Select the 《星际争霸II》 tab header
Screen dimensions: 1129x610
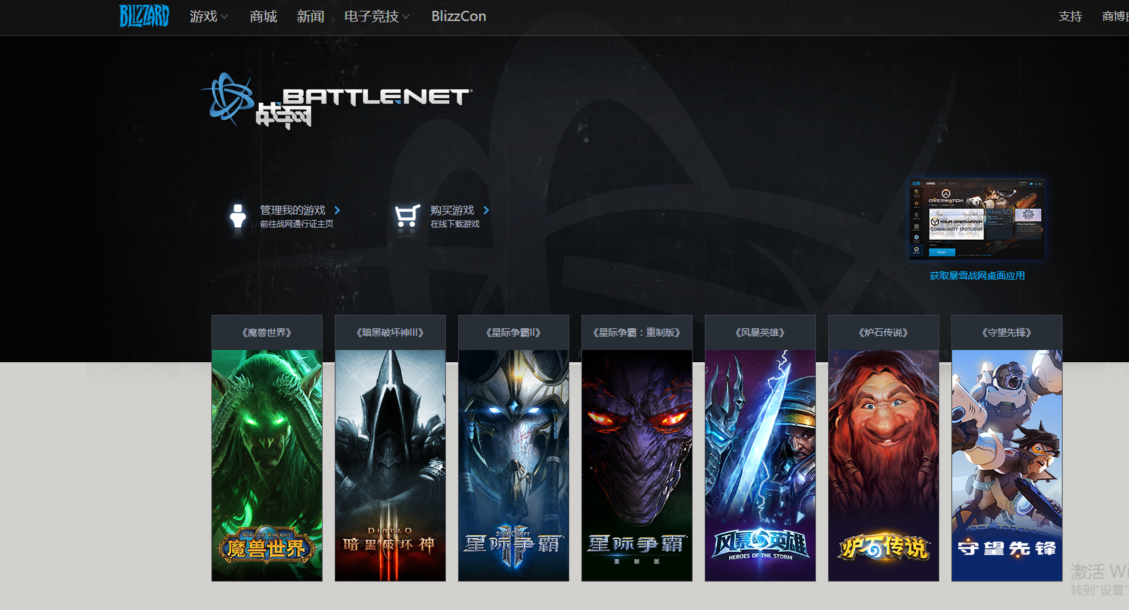(x=514, y=332)
